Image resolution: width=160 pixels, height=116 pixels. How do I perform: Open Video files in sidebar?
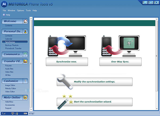click(9, 72)
